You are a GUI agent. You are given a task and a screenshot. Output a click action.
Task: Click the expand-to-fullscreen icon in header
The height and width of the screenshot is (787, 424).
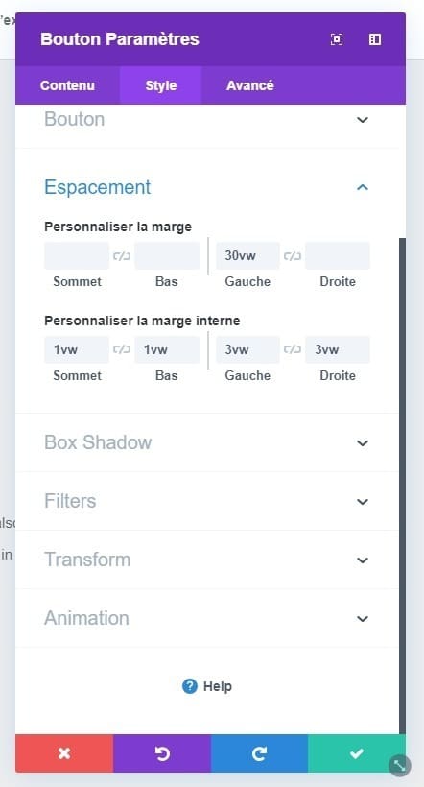tap(337, 39)
